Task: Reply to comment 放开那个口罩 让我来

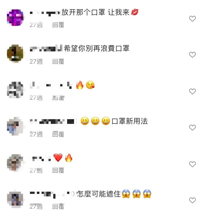Action: (x=58, y=25)
